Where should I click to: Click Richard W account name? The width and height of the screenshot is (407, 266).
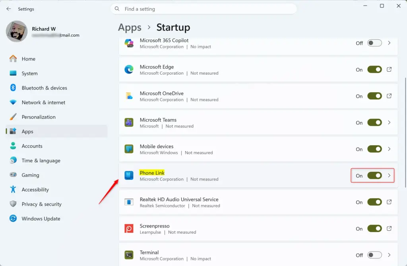click(x=44, y=29)
